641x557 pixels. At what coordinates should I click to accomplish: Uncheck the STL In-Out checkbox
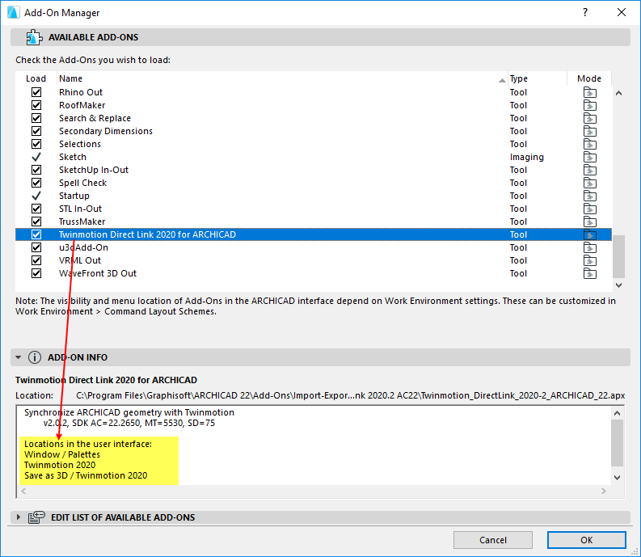[36, 209]
